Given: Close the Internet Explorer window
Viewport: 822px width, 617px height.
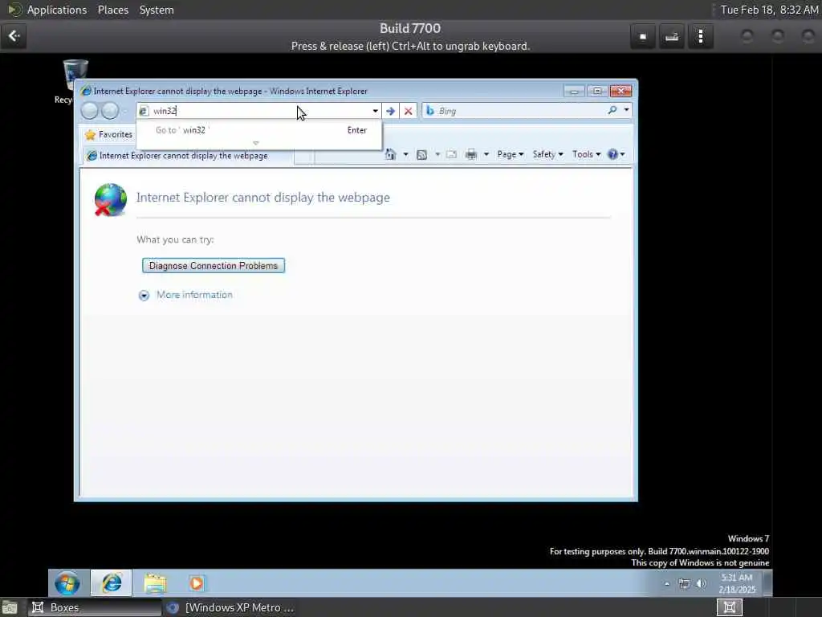Looking at the screenshot, I should [x=621, y=91].
